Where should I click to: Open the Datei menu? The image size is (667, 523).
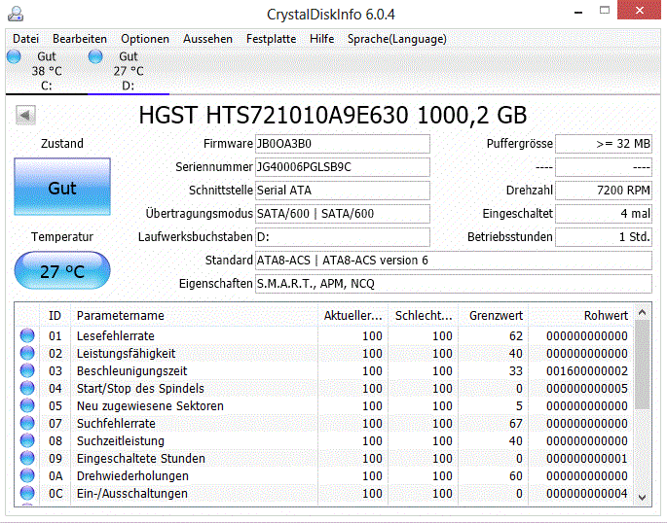(x=25, y=39)
